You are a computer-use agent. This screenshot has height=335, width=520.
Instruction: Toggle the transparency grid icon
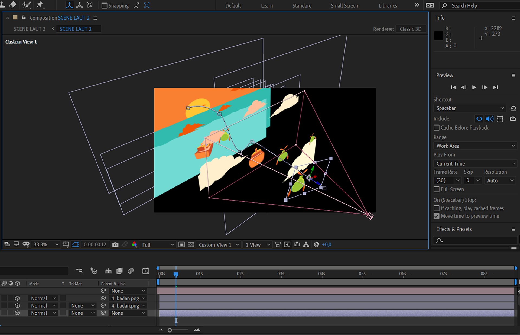pyautogui.click(x=191, y=245)
